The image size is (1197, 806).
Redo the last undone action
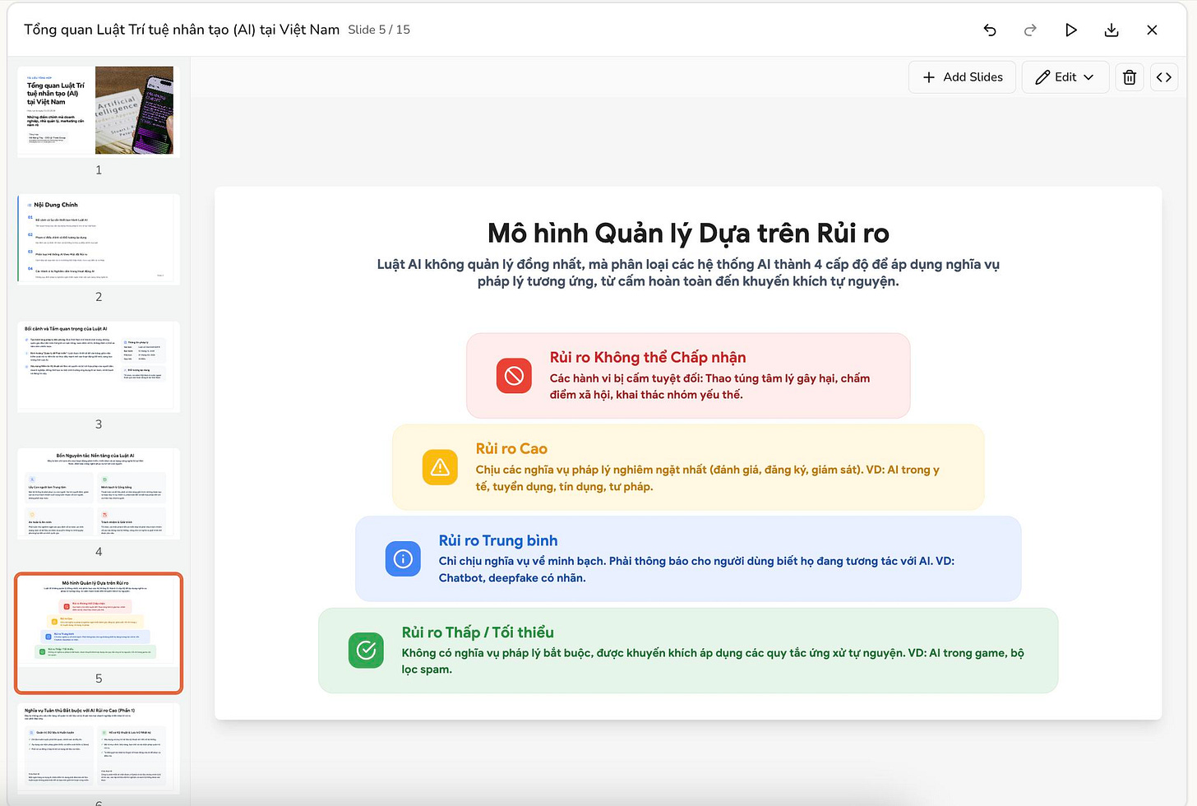[x=1030, y=30]
